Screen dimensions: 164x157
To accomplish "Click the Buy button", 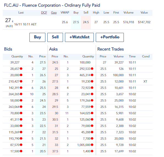I will (37, 37).
